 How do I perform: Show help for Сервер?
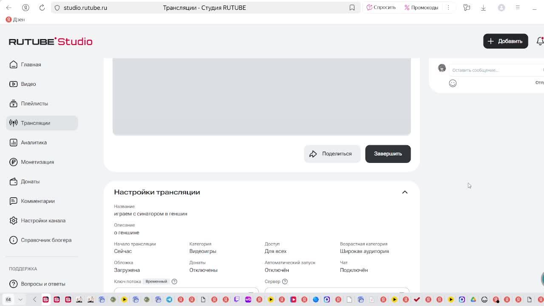285,281
